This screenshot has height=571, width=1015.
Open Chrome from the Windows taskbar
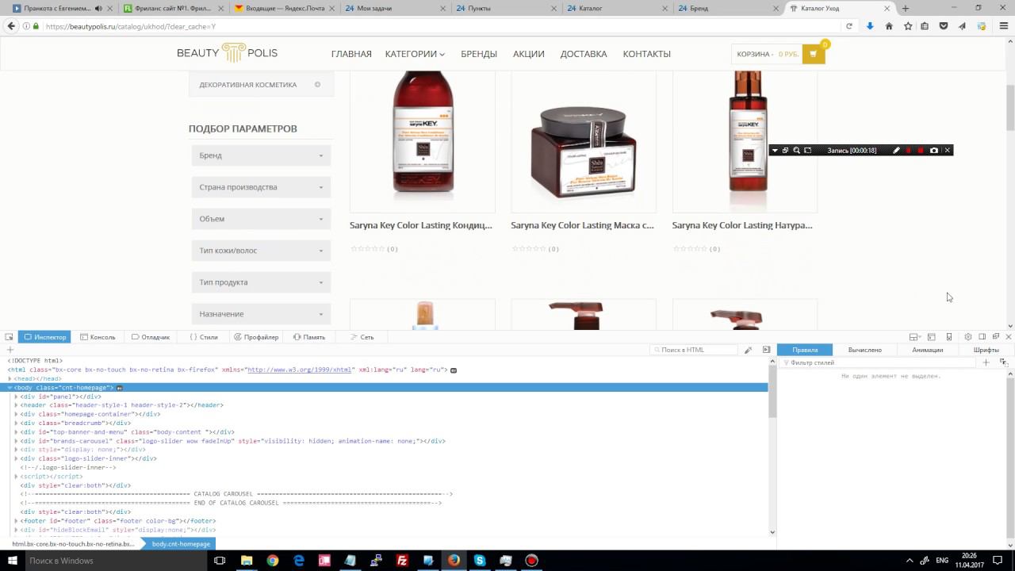[273, 561]
